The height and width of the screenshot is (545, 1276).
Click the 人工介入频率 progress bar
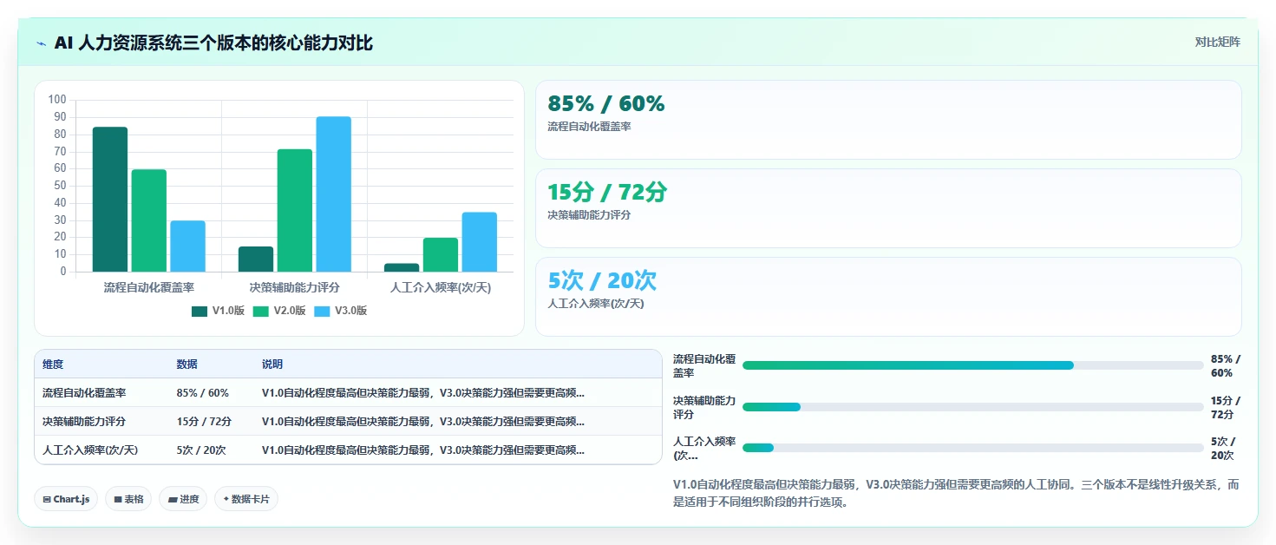coord(973,448)
